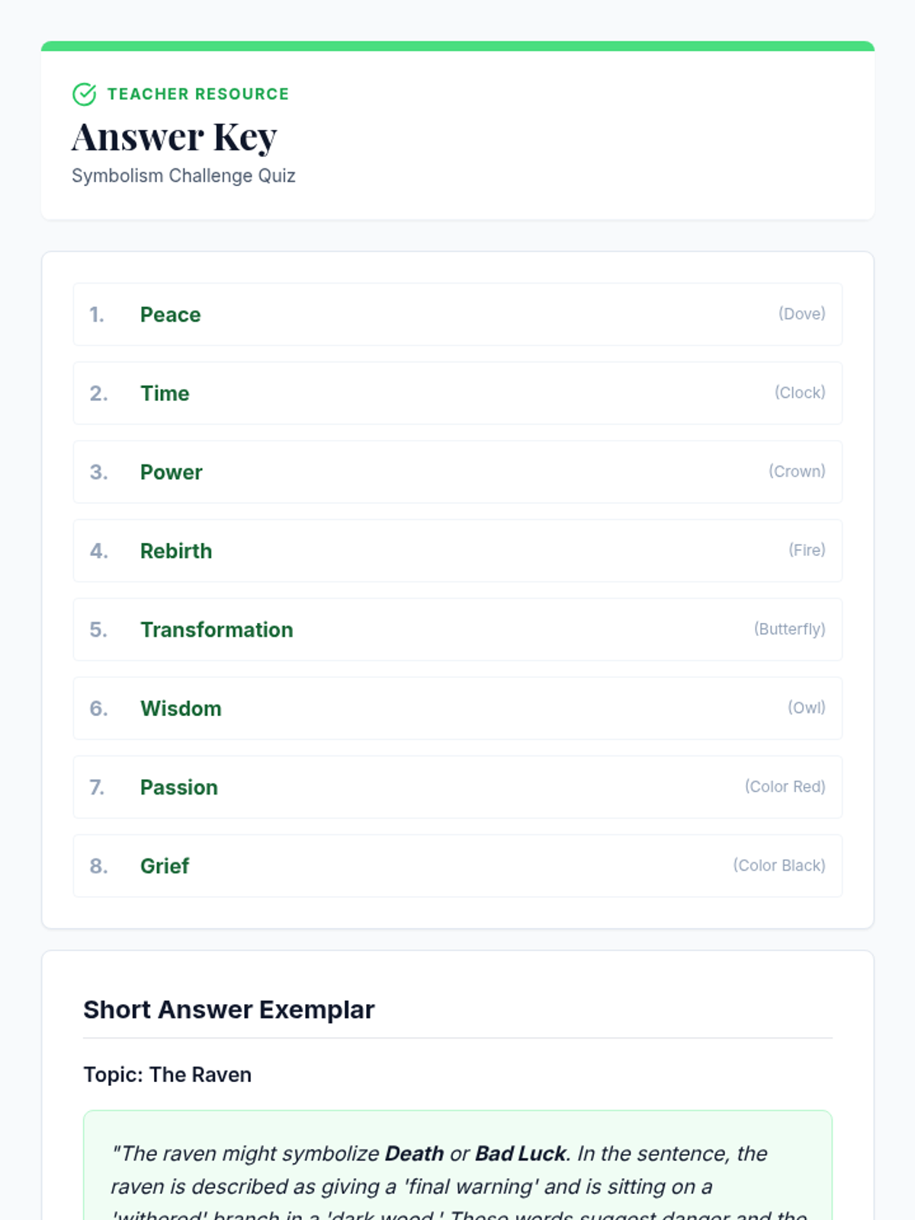The width and height of the screenshot is (915, 1220).
Task: Click the (Crown) hint label
Action: (x=797, y=471)
